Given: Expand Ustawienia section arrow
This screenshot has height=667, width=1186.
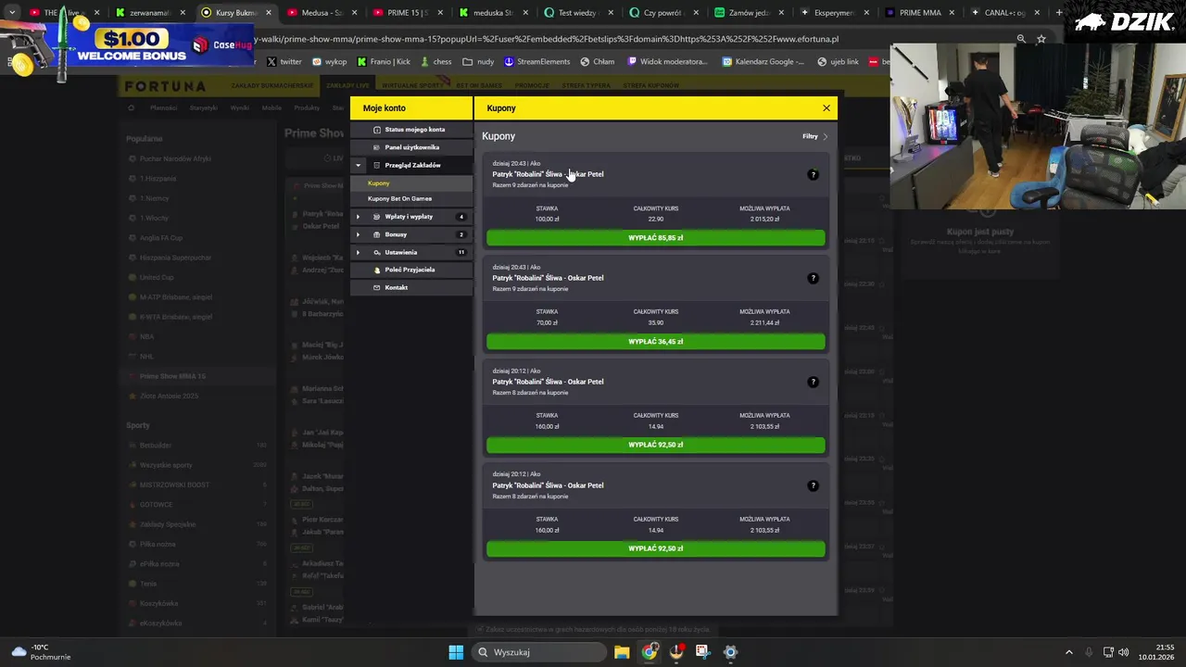Looking at the screenshot, I should tap(359, 252).
